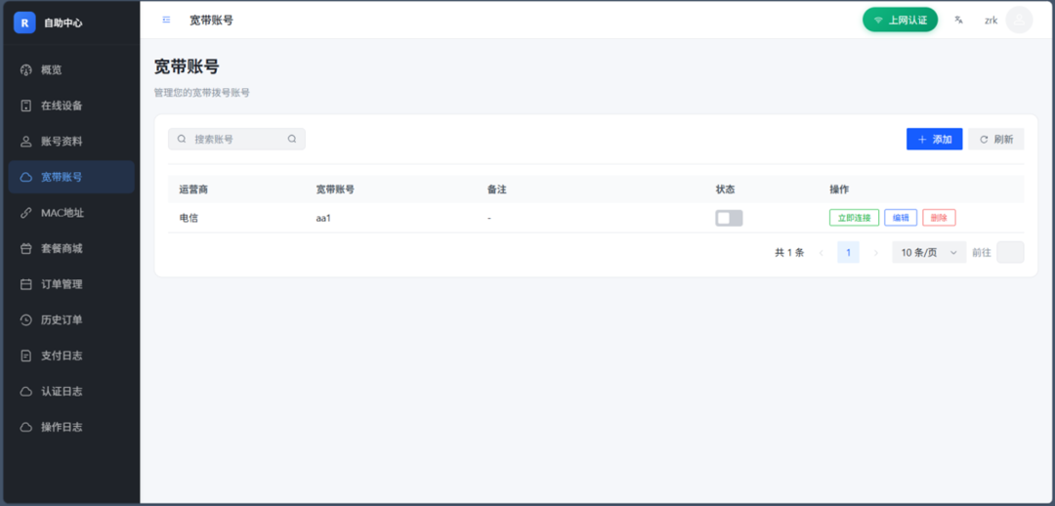Click the 账号资料 person icon
This screenshot has height=506, width=1055.
tap(26, 142)
